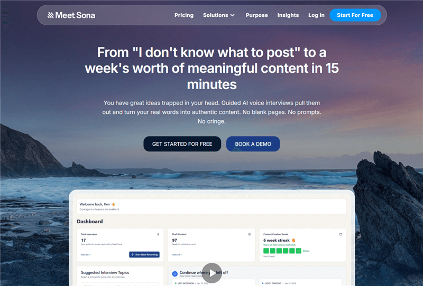Viewport: 423px width, 286px height.
Task: Click the BOOK A DEMO button
Action: point(253,144)
